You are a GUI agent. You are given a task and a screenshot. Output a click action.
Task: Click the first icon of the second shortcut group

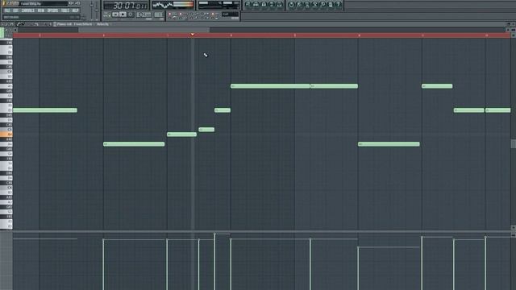pos(291,4)
